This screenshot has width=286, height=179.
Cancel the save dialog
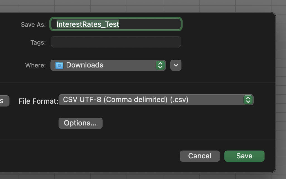[x=200, y=156]
